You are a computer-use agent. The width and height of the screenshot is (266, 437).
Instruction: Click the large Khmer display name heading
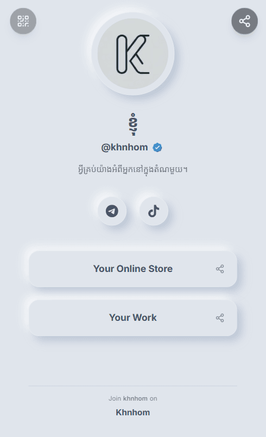[134, 124]
